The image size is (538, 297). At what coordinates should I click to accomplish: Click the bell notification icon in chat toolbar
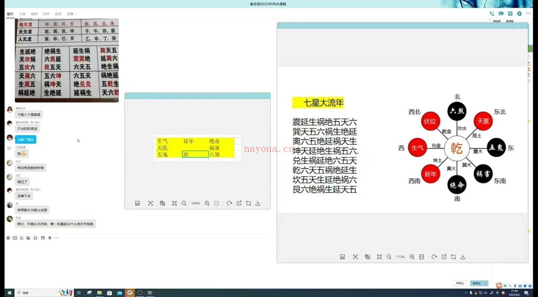click(x=50, y=238)
